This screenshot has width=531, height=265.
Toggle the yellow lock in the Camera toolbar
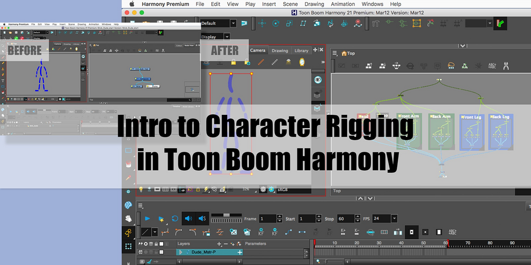(234, 62)
